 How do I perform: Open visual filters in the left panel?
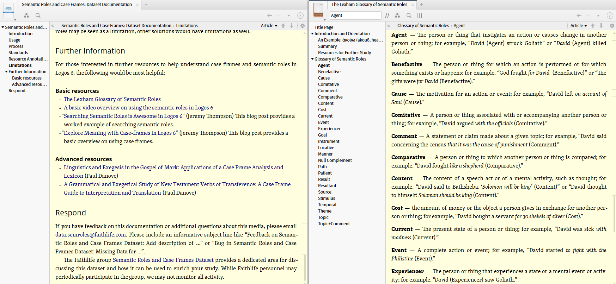(26, 15)
